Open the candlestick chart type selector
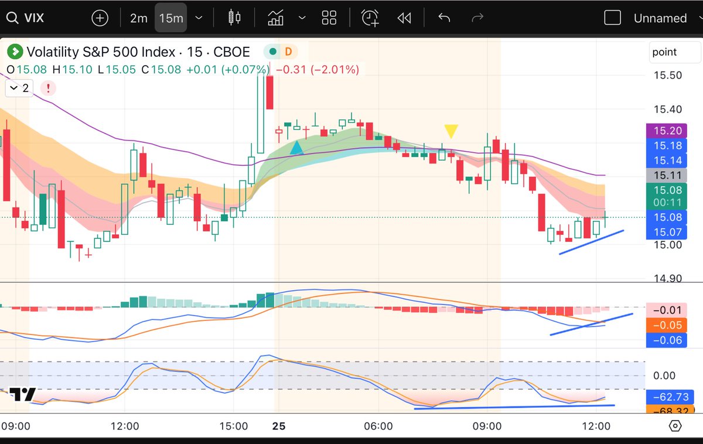Screen dimensions: 703x444 point(234,18)
